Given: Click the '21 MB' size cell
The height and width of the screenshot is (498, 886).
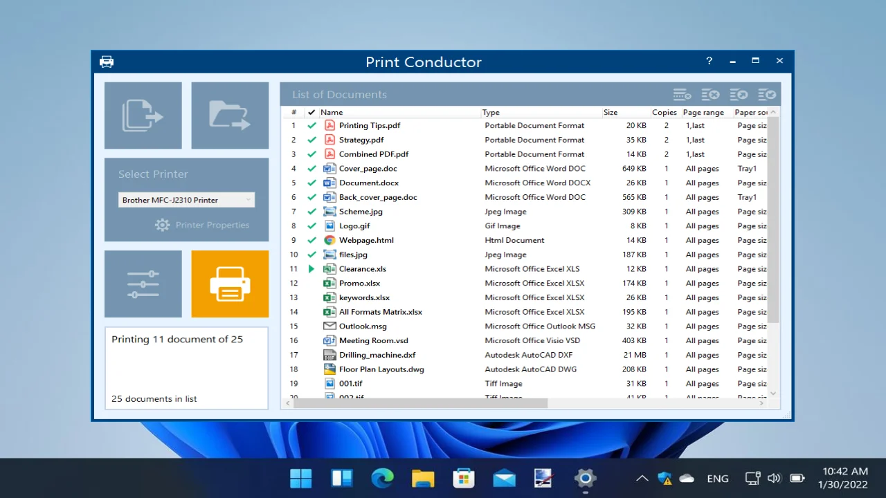Looking at the screenshot, I should [x=635, y=355].
